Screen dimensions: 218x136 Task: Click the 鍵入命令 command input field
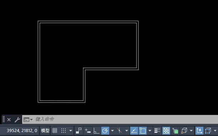(120, 119)
